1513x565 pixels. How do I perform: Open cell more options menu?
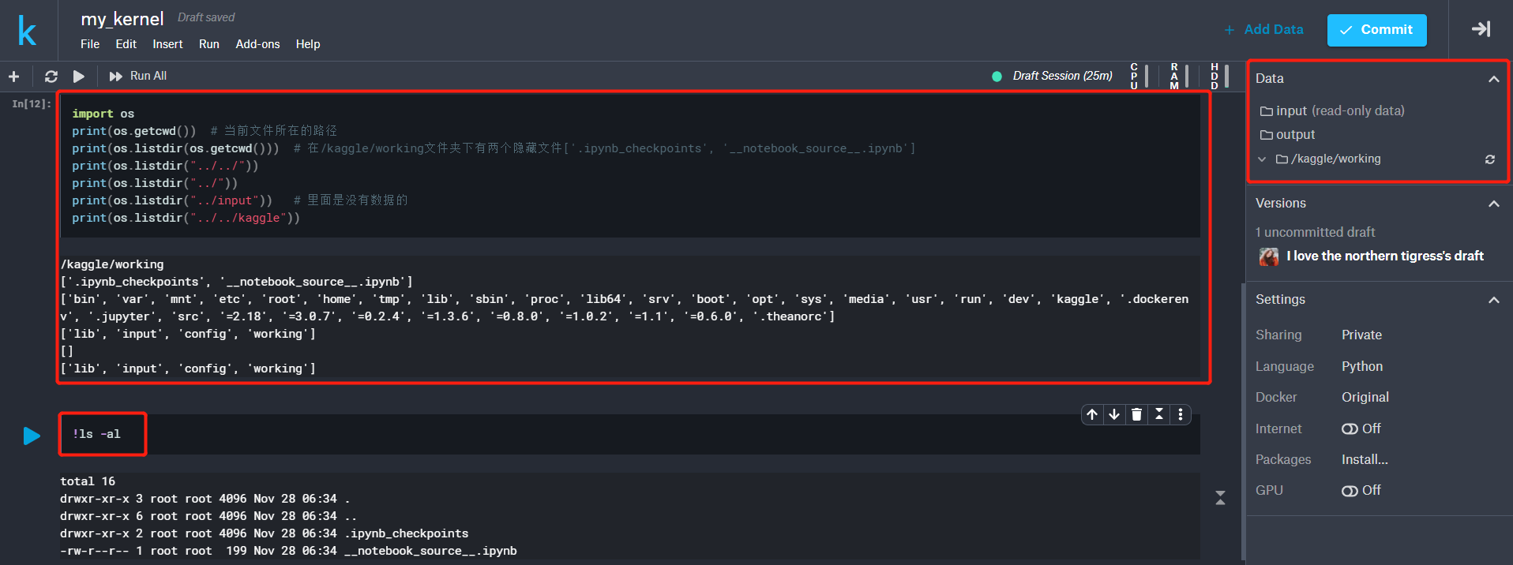[1181, 414]
